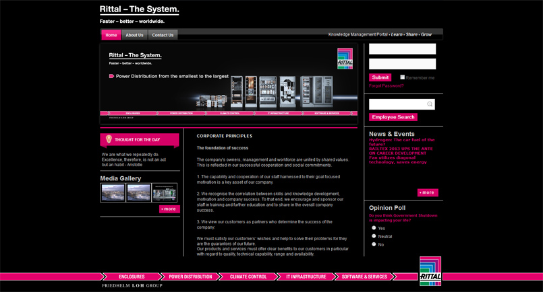
Task: Click the Employee Search button
Action: (393, 117)
